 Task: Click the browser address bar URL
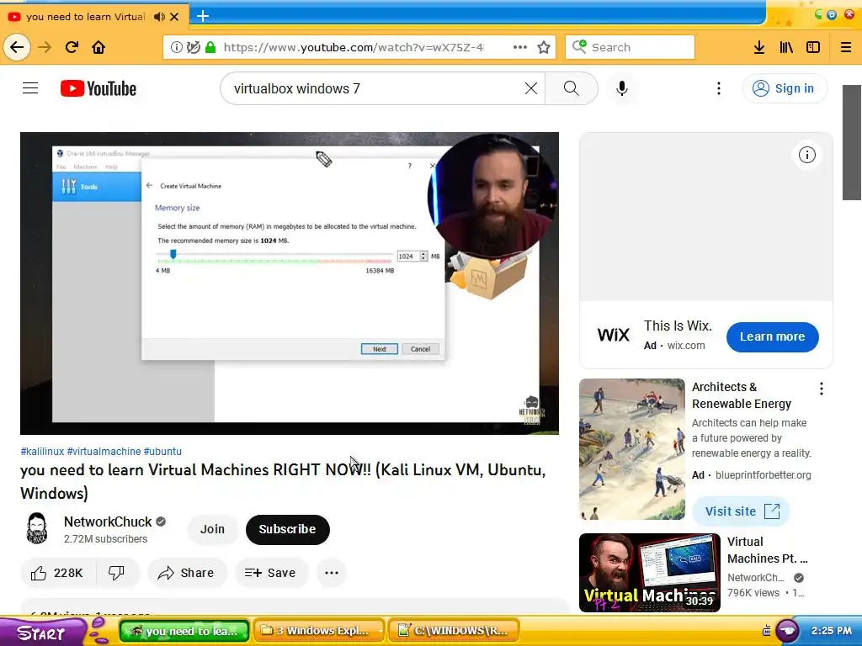click(x=354, y=47)
